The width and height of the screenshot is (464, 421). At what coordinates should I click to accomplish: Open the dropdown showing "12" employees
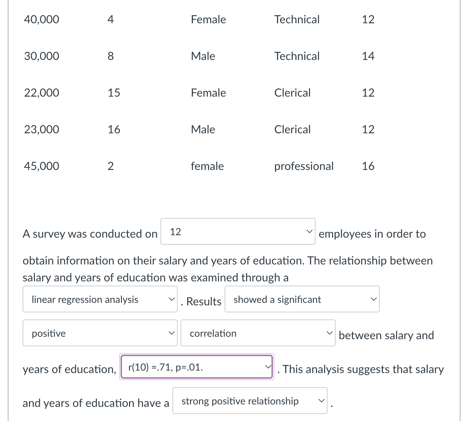click(x=238, y=232)
